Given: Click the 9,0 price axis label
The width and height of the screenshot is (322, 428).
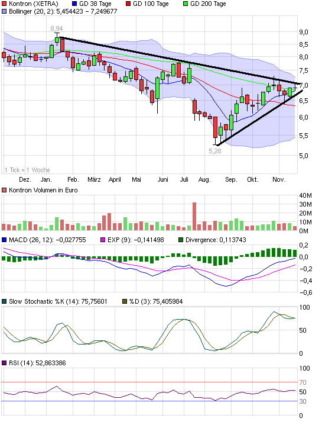Looking at the screenshot, I should (304, 32).
